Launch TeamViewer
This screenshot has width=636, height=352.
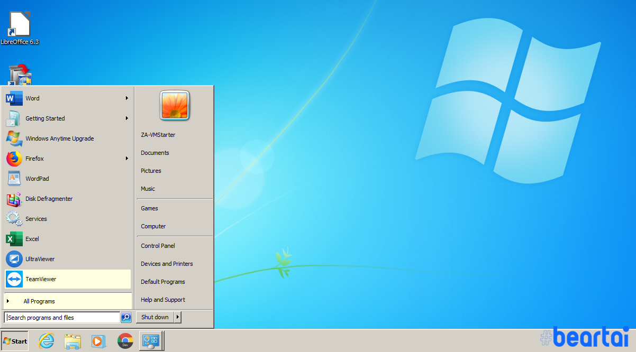[67, 279]
